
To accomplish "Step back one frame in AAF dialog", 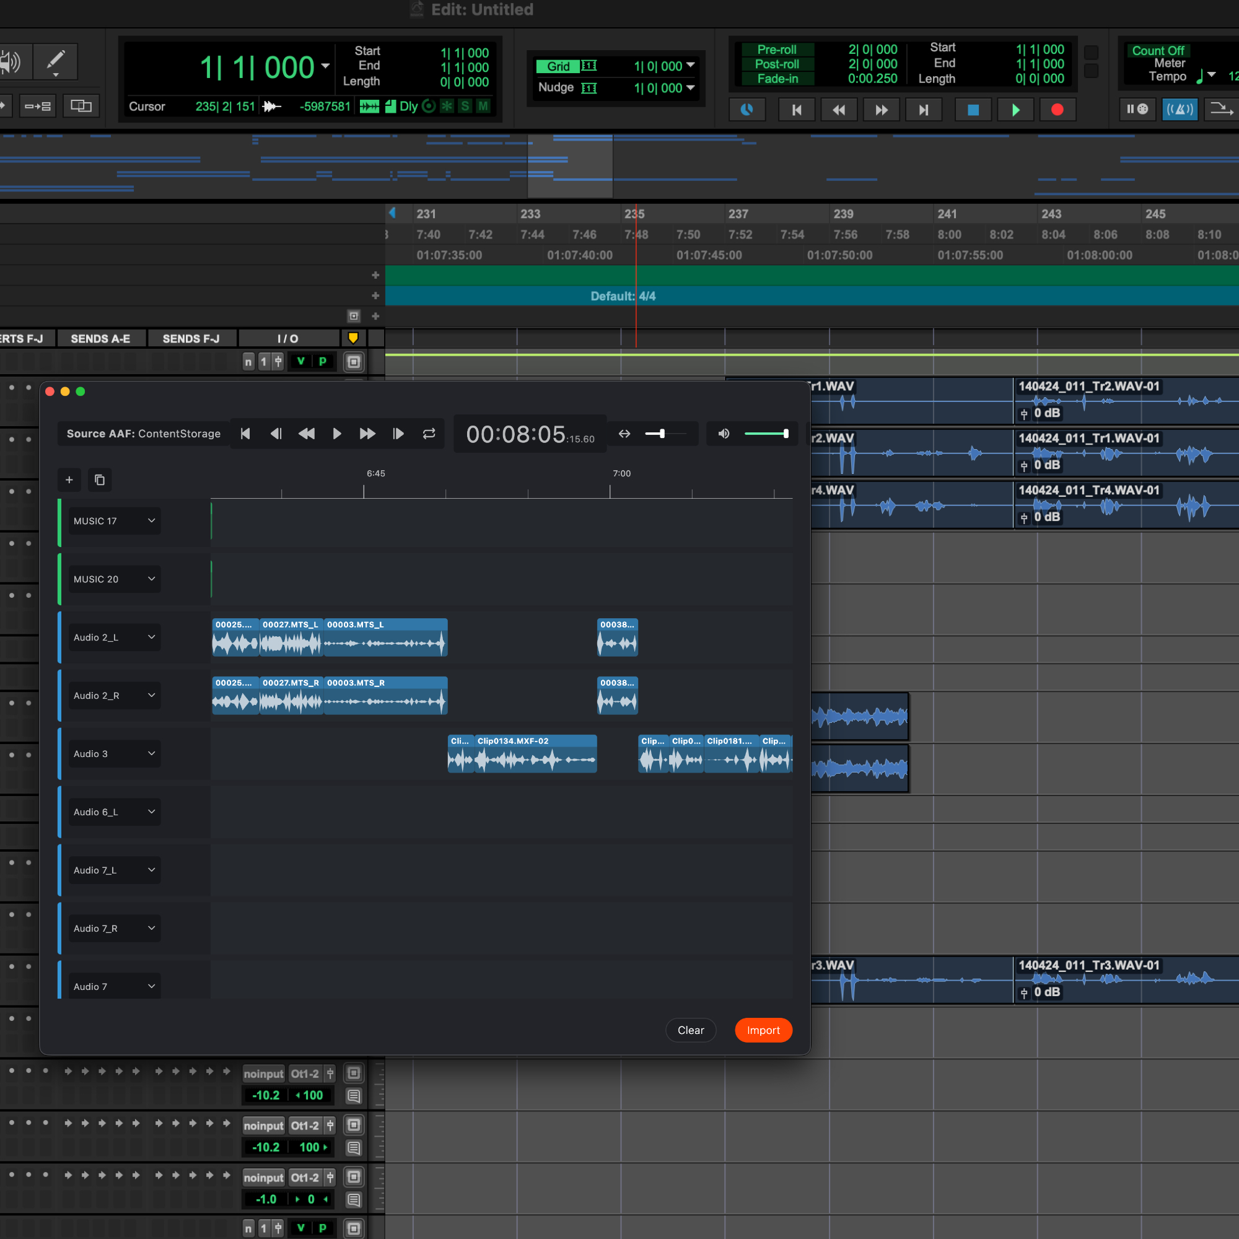I will 276,434.
